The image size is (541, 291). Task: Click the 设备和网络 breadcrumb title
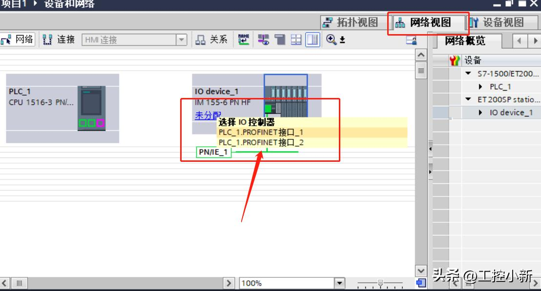tap(69, 4)
